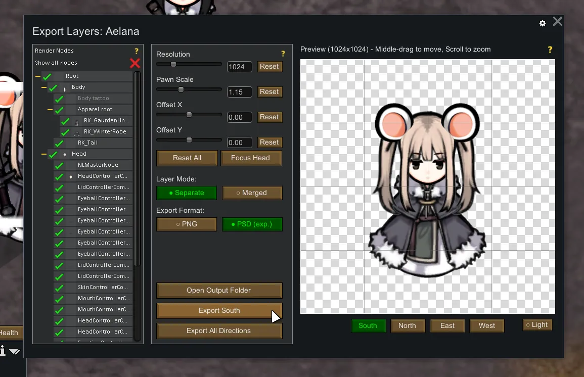
Task: Collapse the Root node
Action: pyautogui.click(x=38, y=76)
